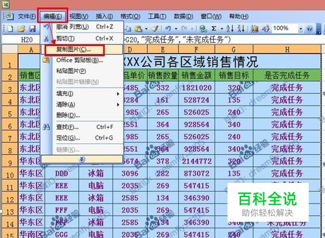Select row 3 header
325x238 pixels.
[x=10, y=88]
